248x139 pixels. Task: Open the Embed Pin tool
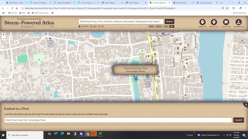pos(202,23)
